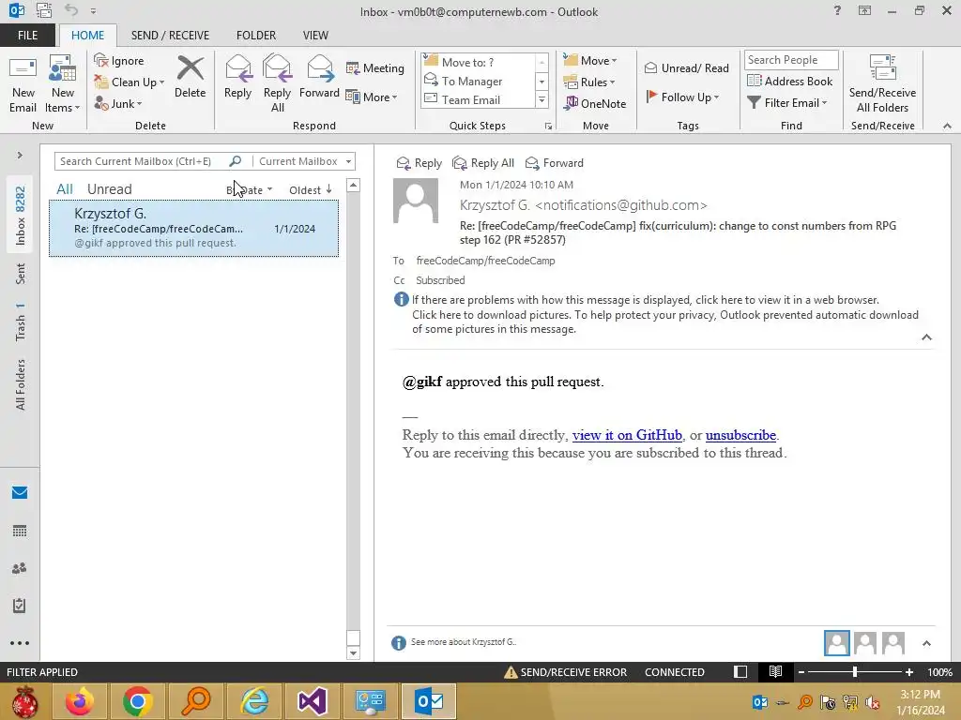Click the ribbon Reply button
This screenshot has height=720, width=961.
click(237, 77)
